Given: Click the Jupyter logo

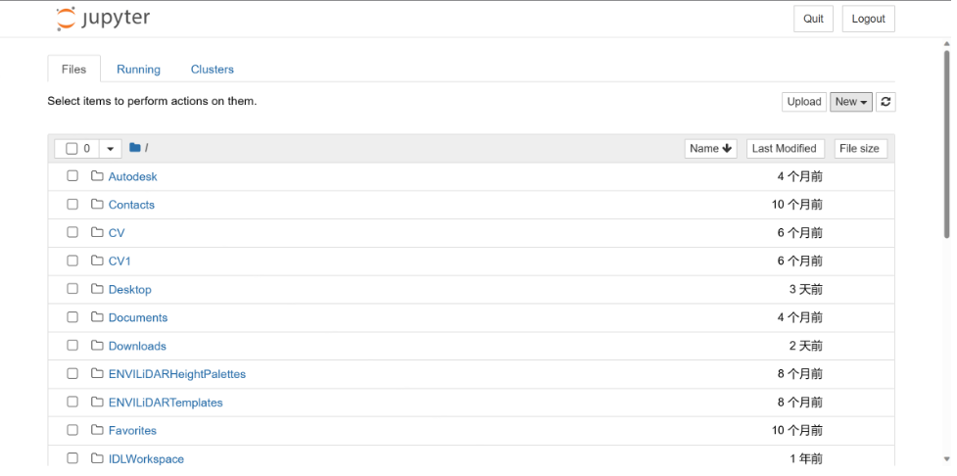Looking at the screenshot, I should [x=103, y=19].
